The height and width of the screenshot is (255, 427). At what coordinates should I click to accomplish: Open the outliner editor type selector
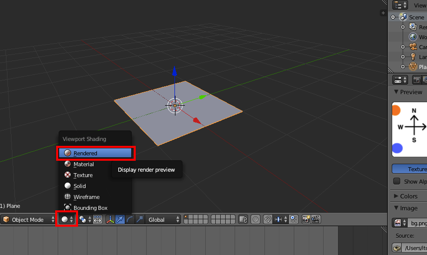tap(400, 5)
